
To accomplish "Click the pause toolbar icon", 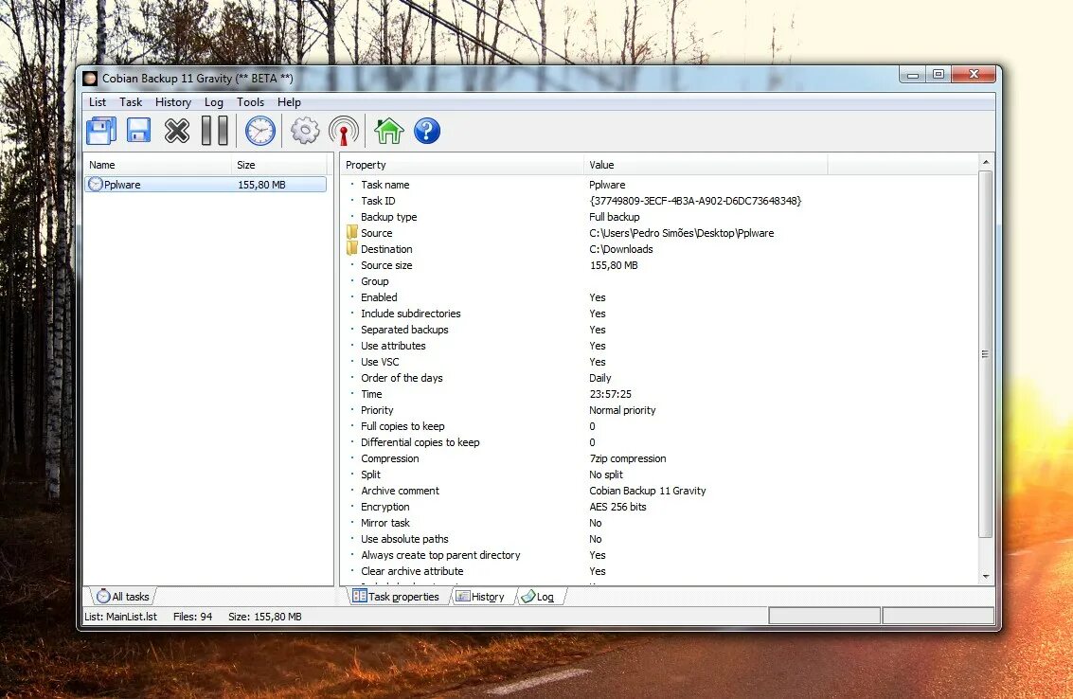I will (x=215, y=131).
